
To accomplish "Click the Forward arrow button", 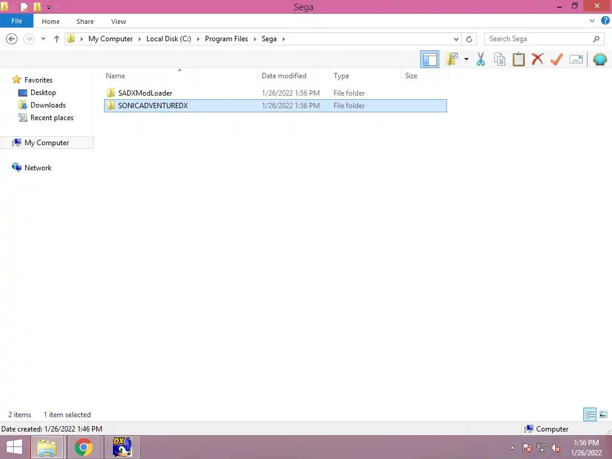I will point(29,39).
